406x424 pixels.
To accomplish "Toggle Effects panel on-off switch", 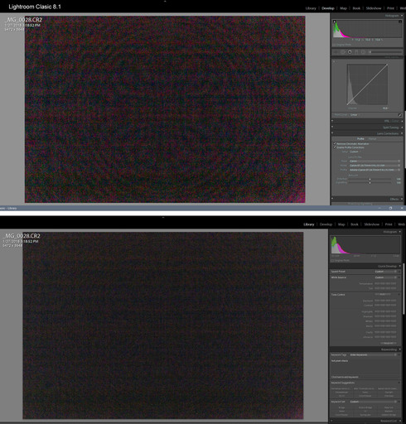I will coord(332,199).
